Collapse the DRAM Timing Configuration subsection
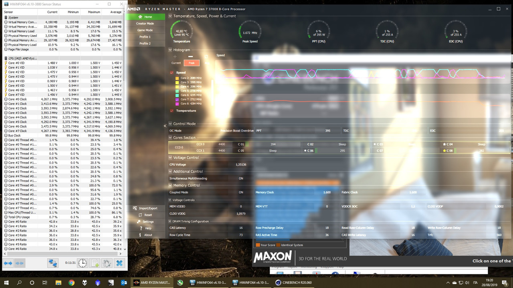The image size is (513, 288). (x=170, y=221)
